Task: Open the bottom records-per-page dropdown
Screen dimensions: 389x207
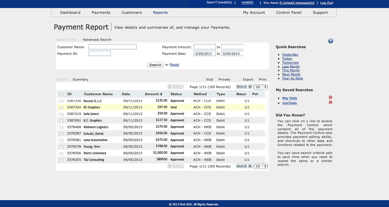Action: [x=261, y=166]
